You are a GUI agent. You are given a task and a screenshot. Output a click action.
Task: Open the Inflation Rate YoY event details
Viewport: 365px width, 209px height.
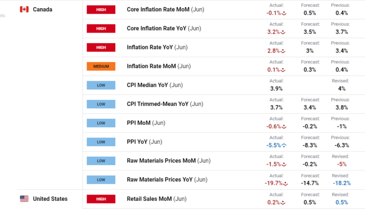(x=150, y=47)
